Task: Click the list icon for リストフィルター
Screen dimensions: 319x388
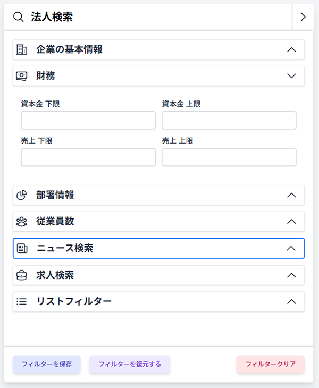Action: click(22, 301)
